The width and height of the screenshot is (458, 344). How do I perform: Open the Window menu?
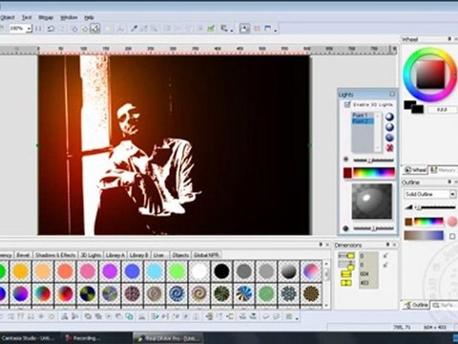click(x=69, y=17)
